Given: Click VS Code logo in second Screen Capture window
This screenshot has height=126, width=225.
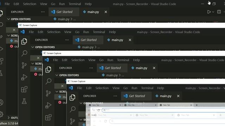Looking at the screenshot, I should pos(47,60).
